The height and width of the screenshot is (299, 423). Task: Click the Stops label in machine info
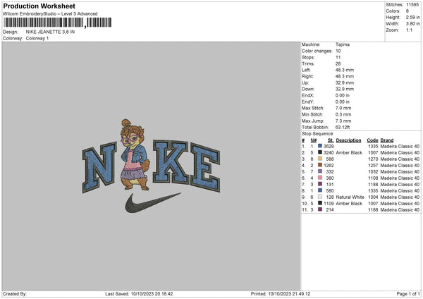click(308, 57)
